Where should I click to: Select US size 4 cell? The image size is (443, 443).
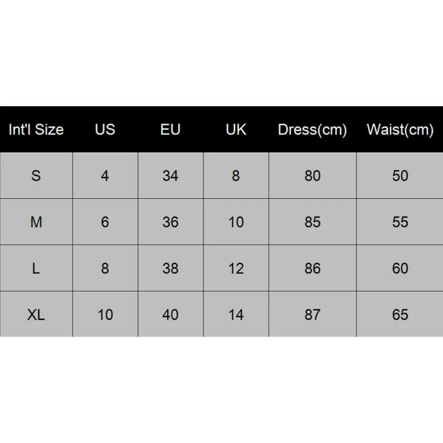click(105, 176)
